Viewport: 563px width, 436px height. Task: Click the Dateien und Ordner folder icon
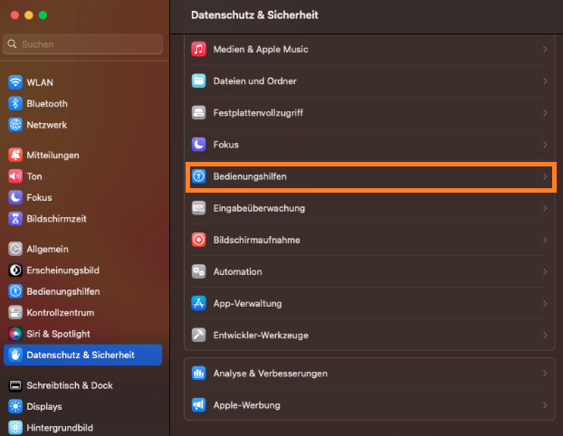point(199,81)
